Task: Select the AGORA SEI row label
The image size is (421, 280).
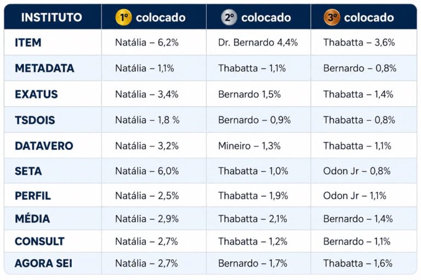Action: (43, 263)
